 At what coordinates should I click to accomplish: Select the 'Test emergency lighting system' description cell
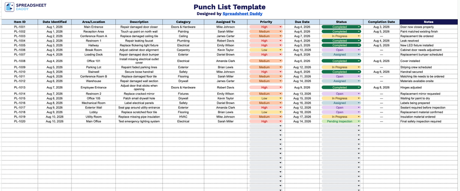tap(139, 122)
